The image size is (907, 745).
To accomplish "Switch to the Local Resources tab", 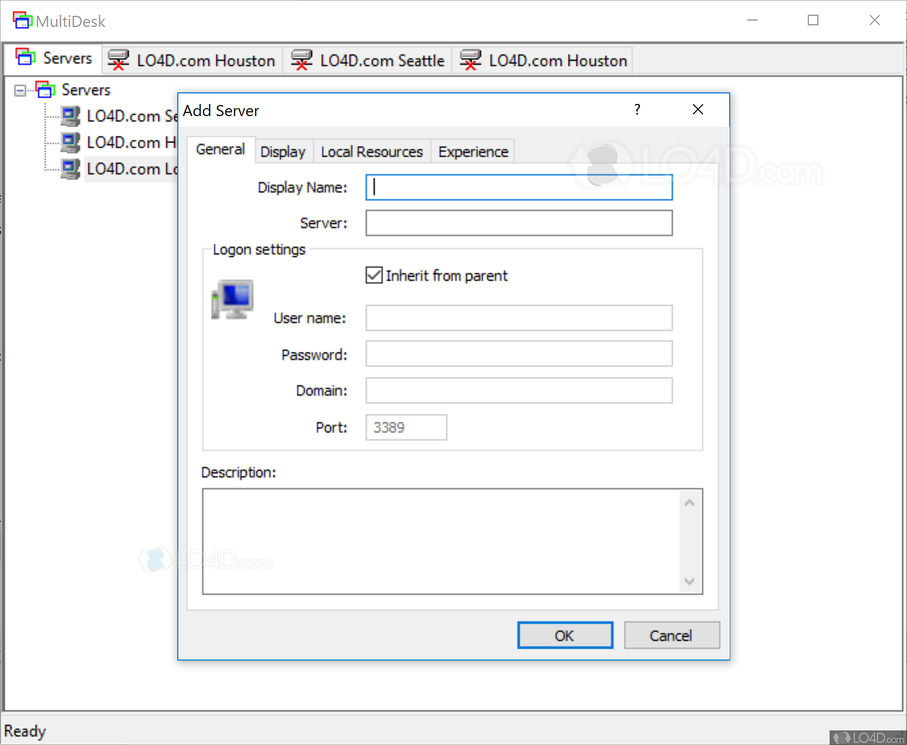I will pos(371,151).
